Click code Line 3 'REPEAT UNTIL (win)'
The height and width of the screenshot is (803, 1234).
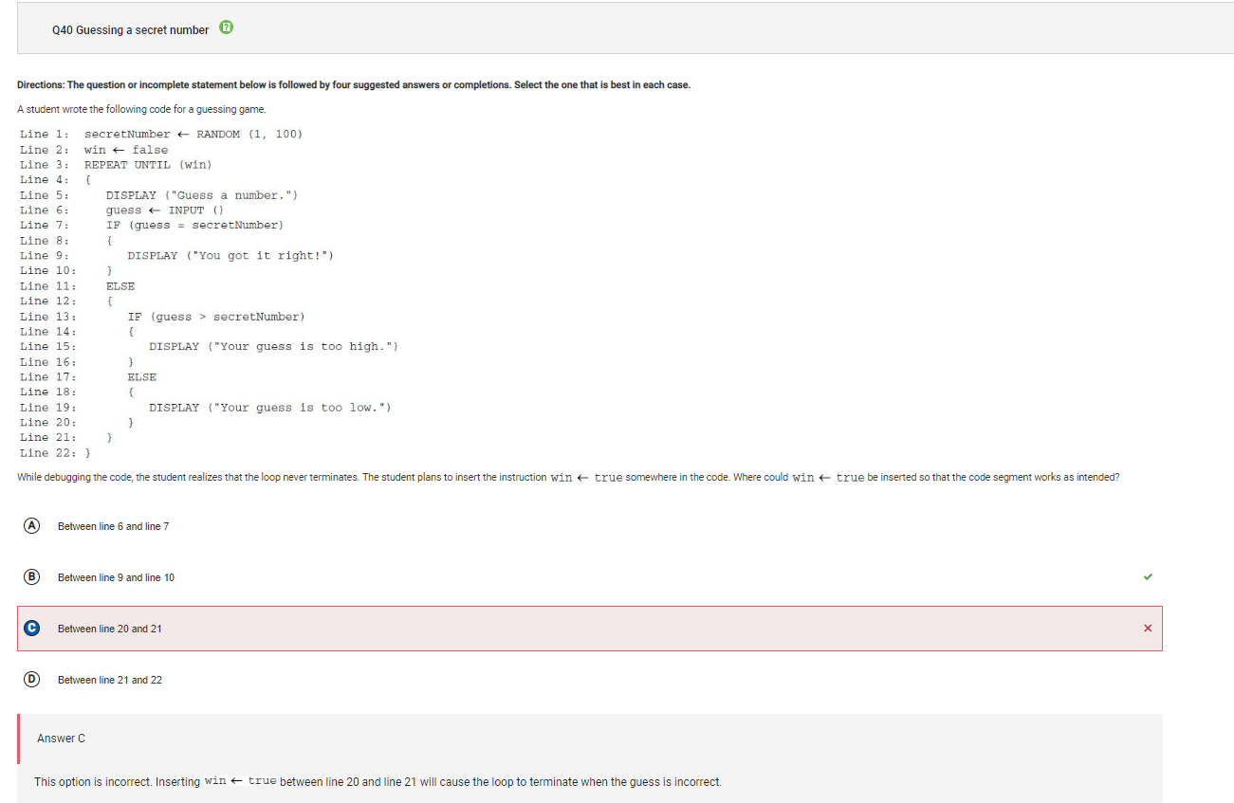click(148, 165)
